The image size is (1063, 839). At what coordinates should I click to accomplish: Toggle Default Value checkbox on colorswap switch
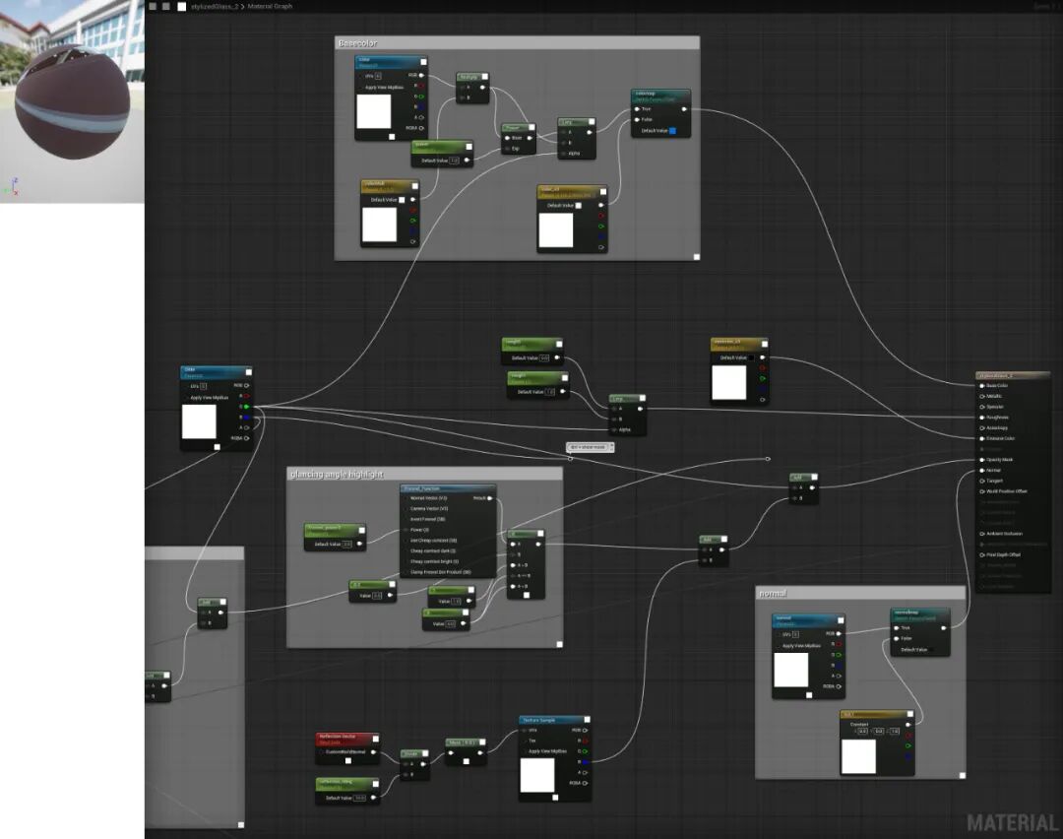(x=672, y=131)
